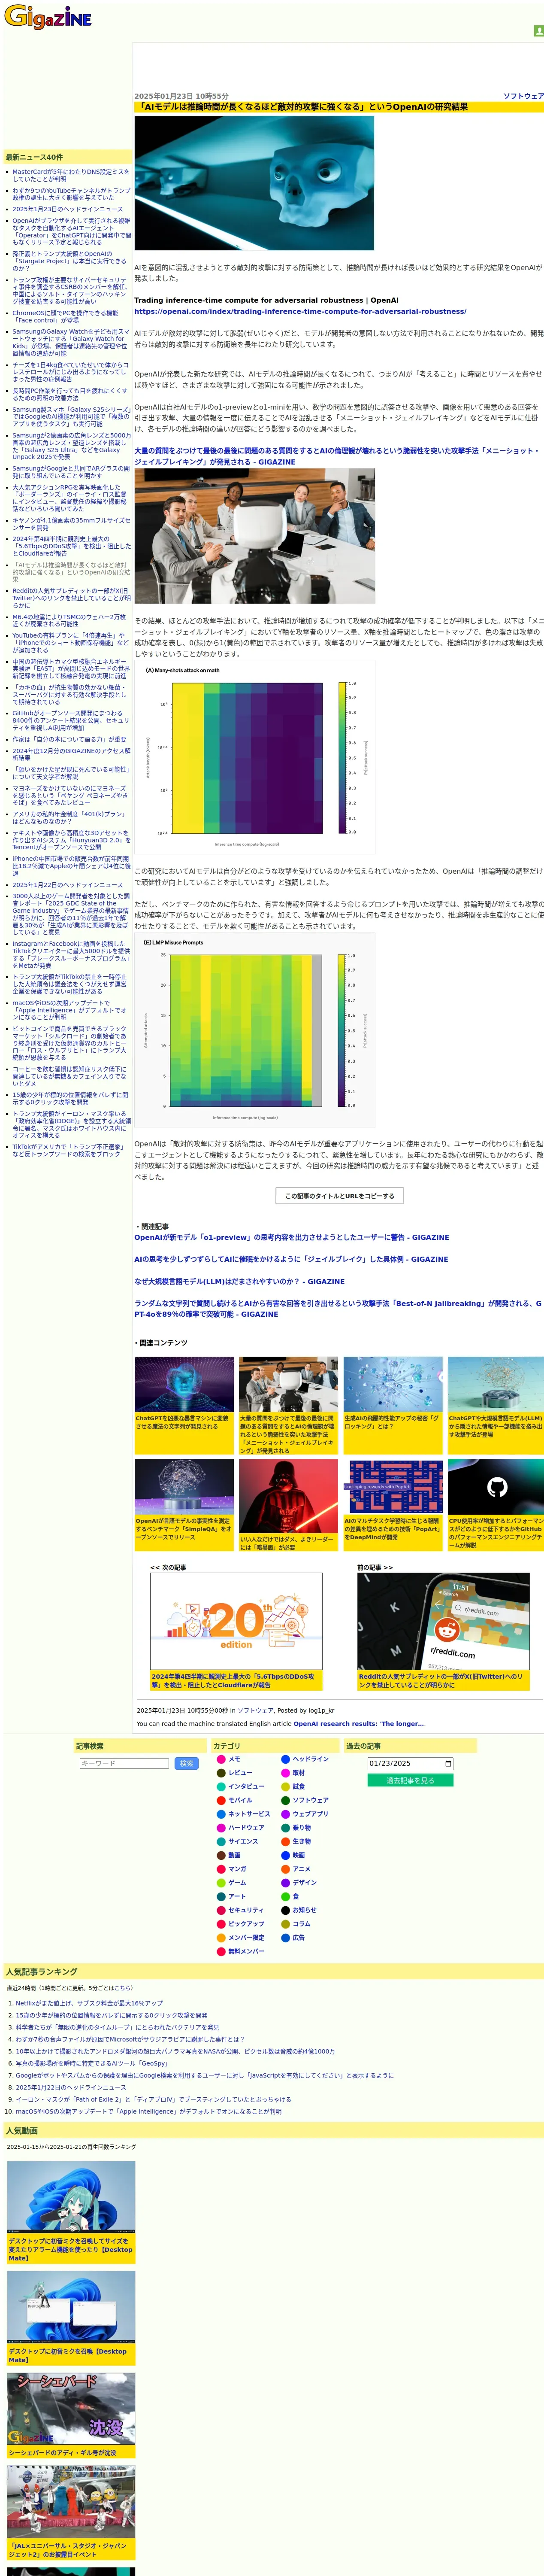Open English article link OpenAI research results
Screen dimensions: 544x2576
(359, 1724)
